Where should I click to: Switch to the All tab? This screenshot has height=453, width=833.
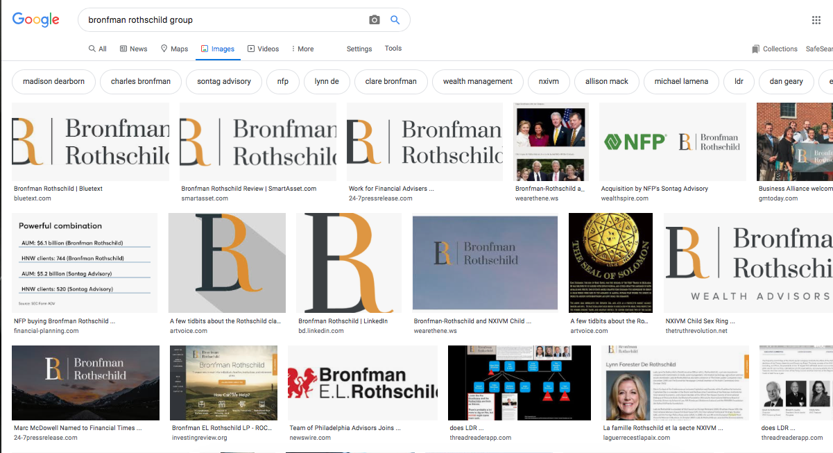[97, 49]
